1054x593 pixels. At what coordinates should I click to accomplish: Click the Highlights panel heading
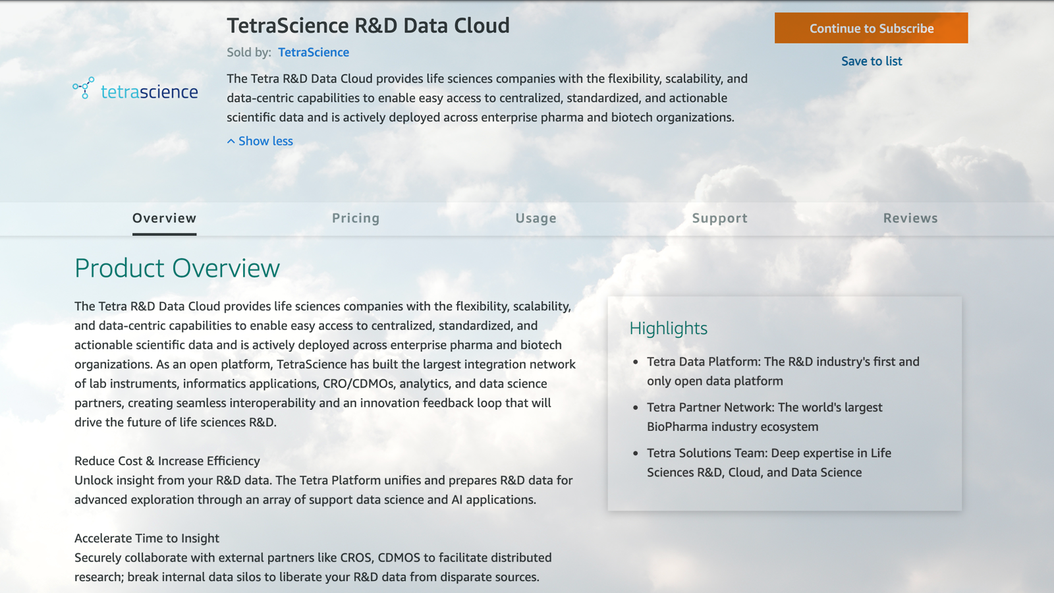pos(668,328)
